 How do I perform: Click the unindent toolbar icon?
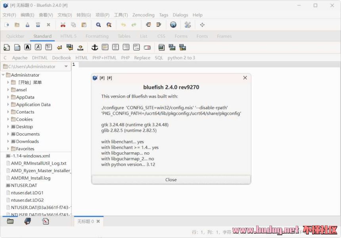[148, 25]
